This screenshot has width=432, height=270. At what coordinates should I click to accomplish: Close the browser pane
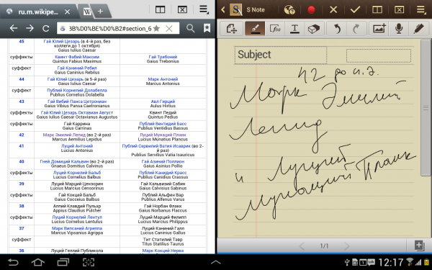[182, 10]
